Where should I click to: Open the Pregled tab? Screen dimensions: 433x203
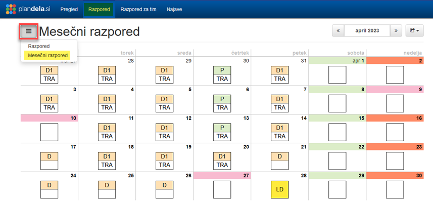tap(69, 9)
